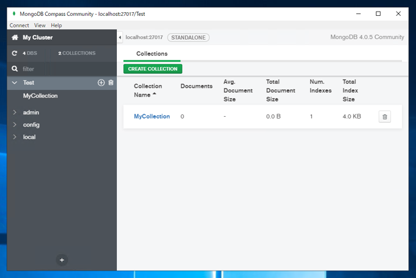The image size is (416, 278).
Task: Add a collection to the Test database
Action: [101, 82]
